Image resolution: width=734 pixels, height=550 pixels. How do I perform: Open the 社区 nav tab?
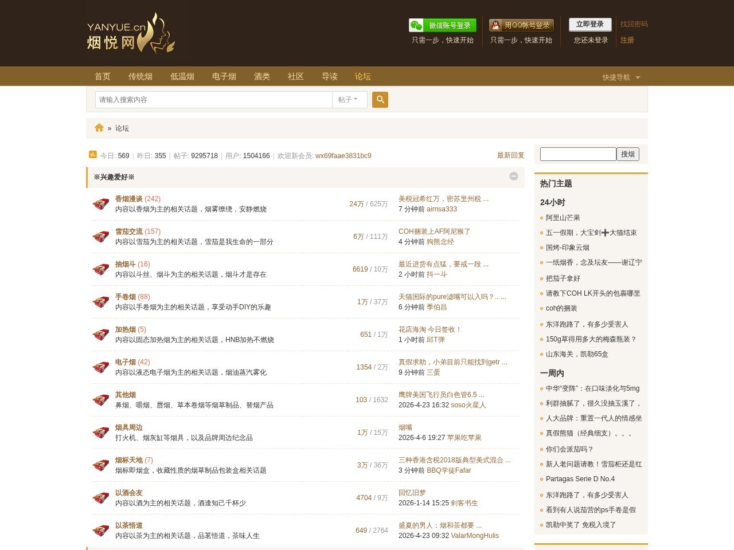[296, 76]
